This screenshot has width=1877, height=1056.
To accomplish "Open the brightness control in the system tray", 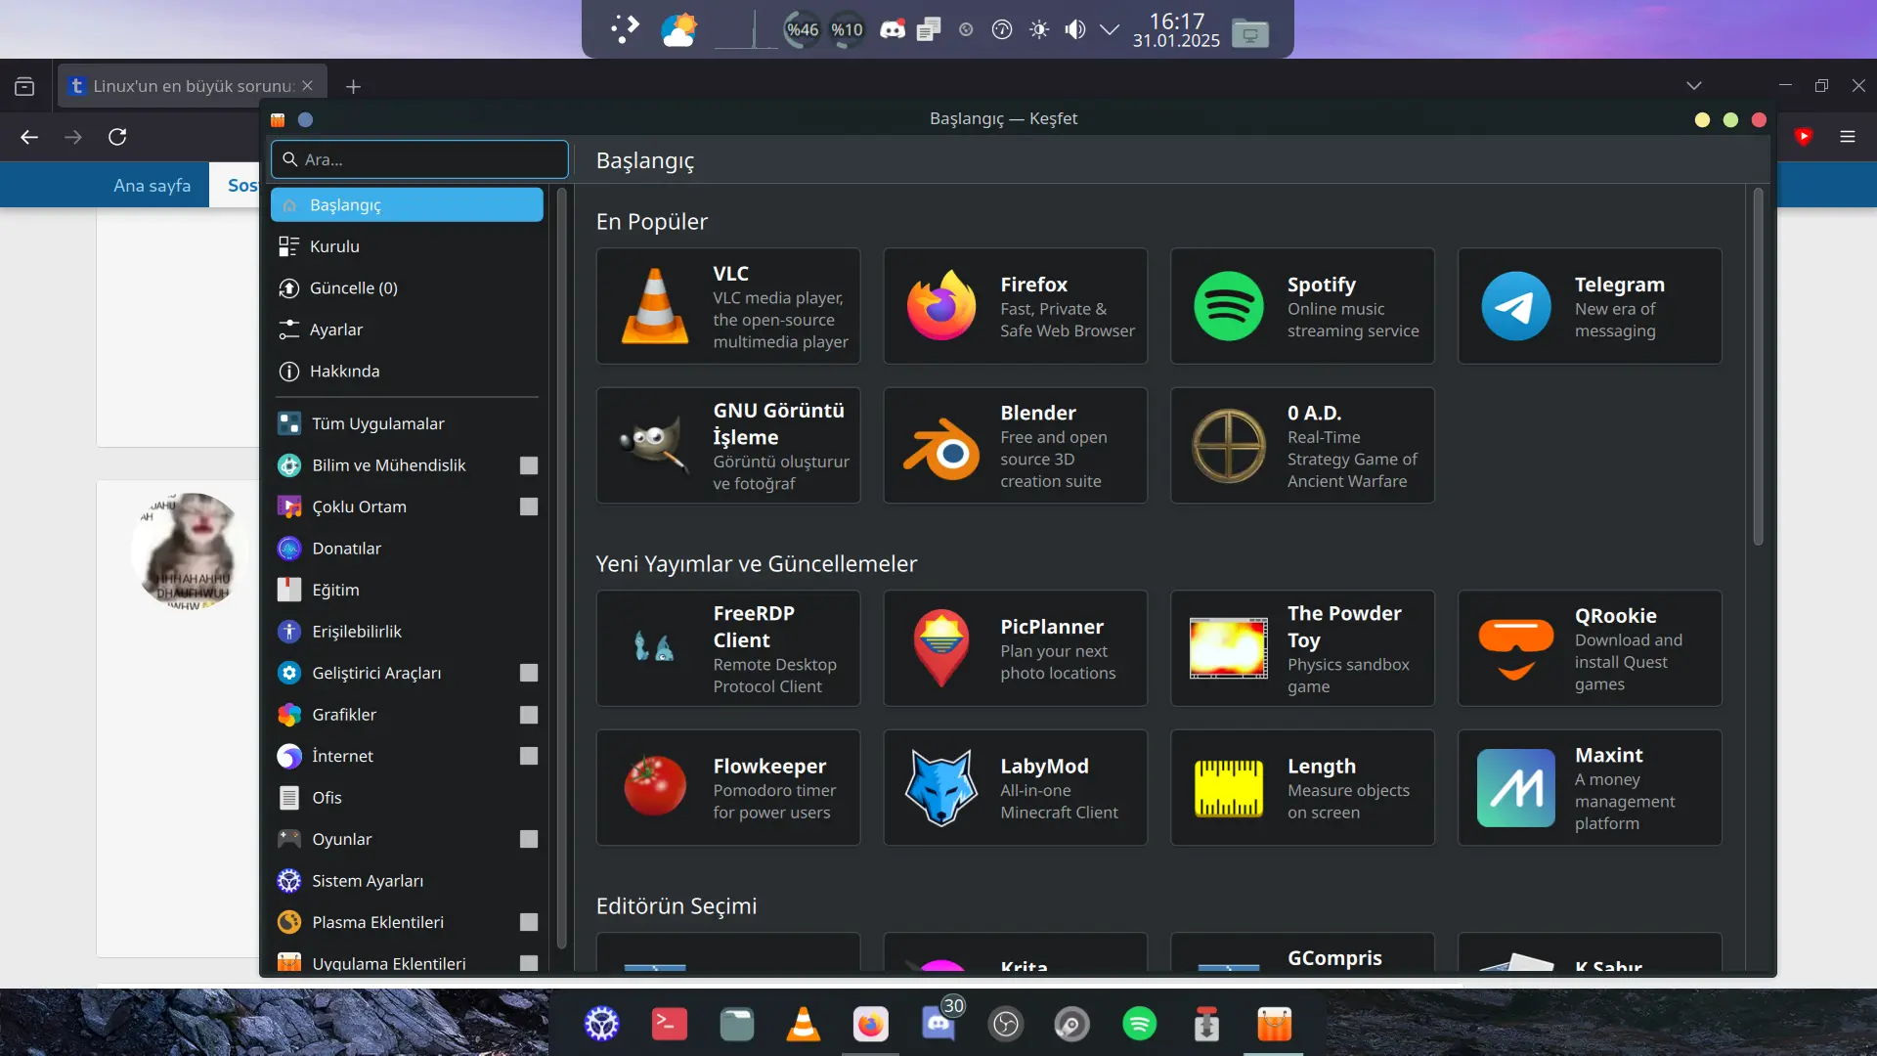I will [x=1039, y=29].
